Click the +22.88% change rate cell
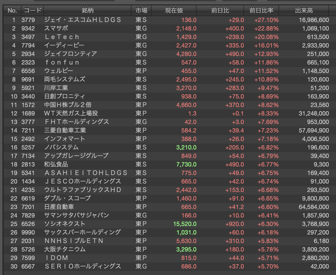The image size is (336, 275). click(x=267, y=28)
